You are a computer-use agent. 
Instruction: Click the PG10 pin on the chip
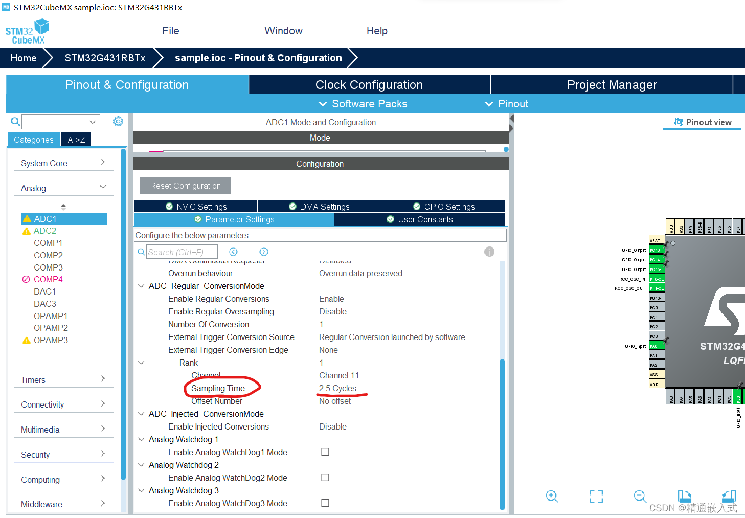[x=657, y=298]
